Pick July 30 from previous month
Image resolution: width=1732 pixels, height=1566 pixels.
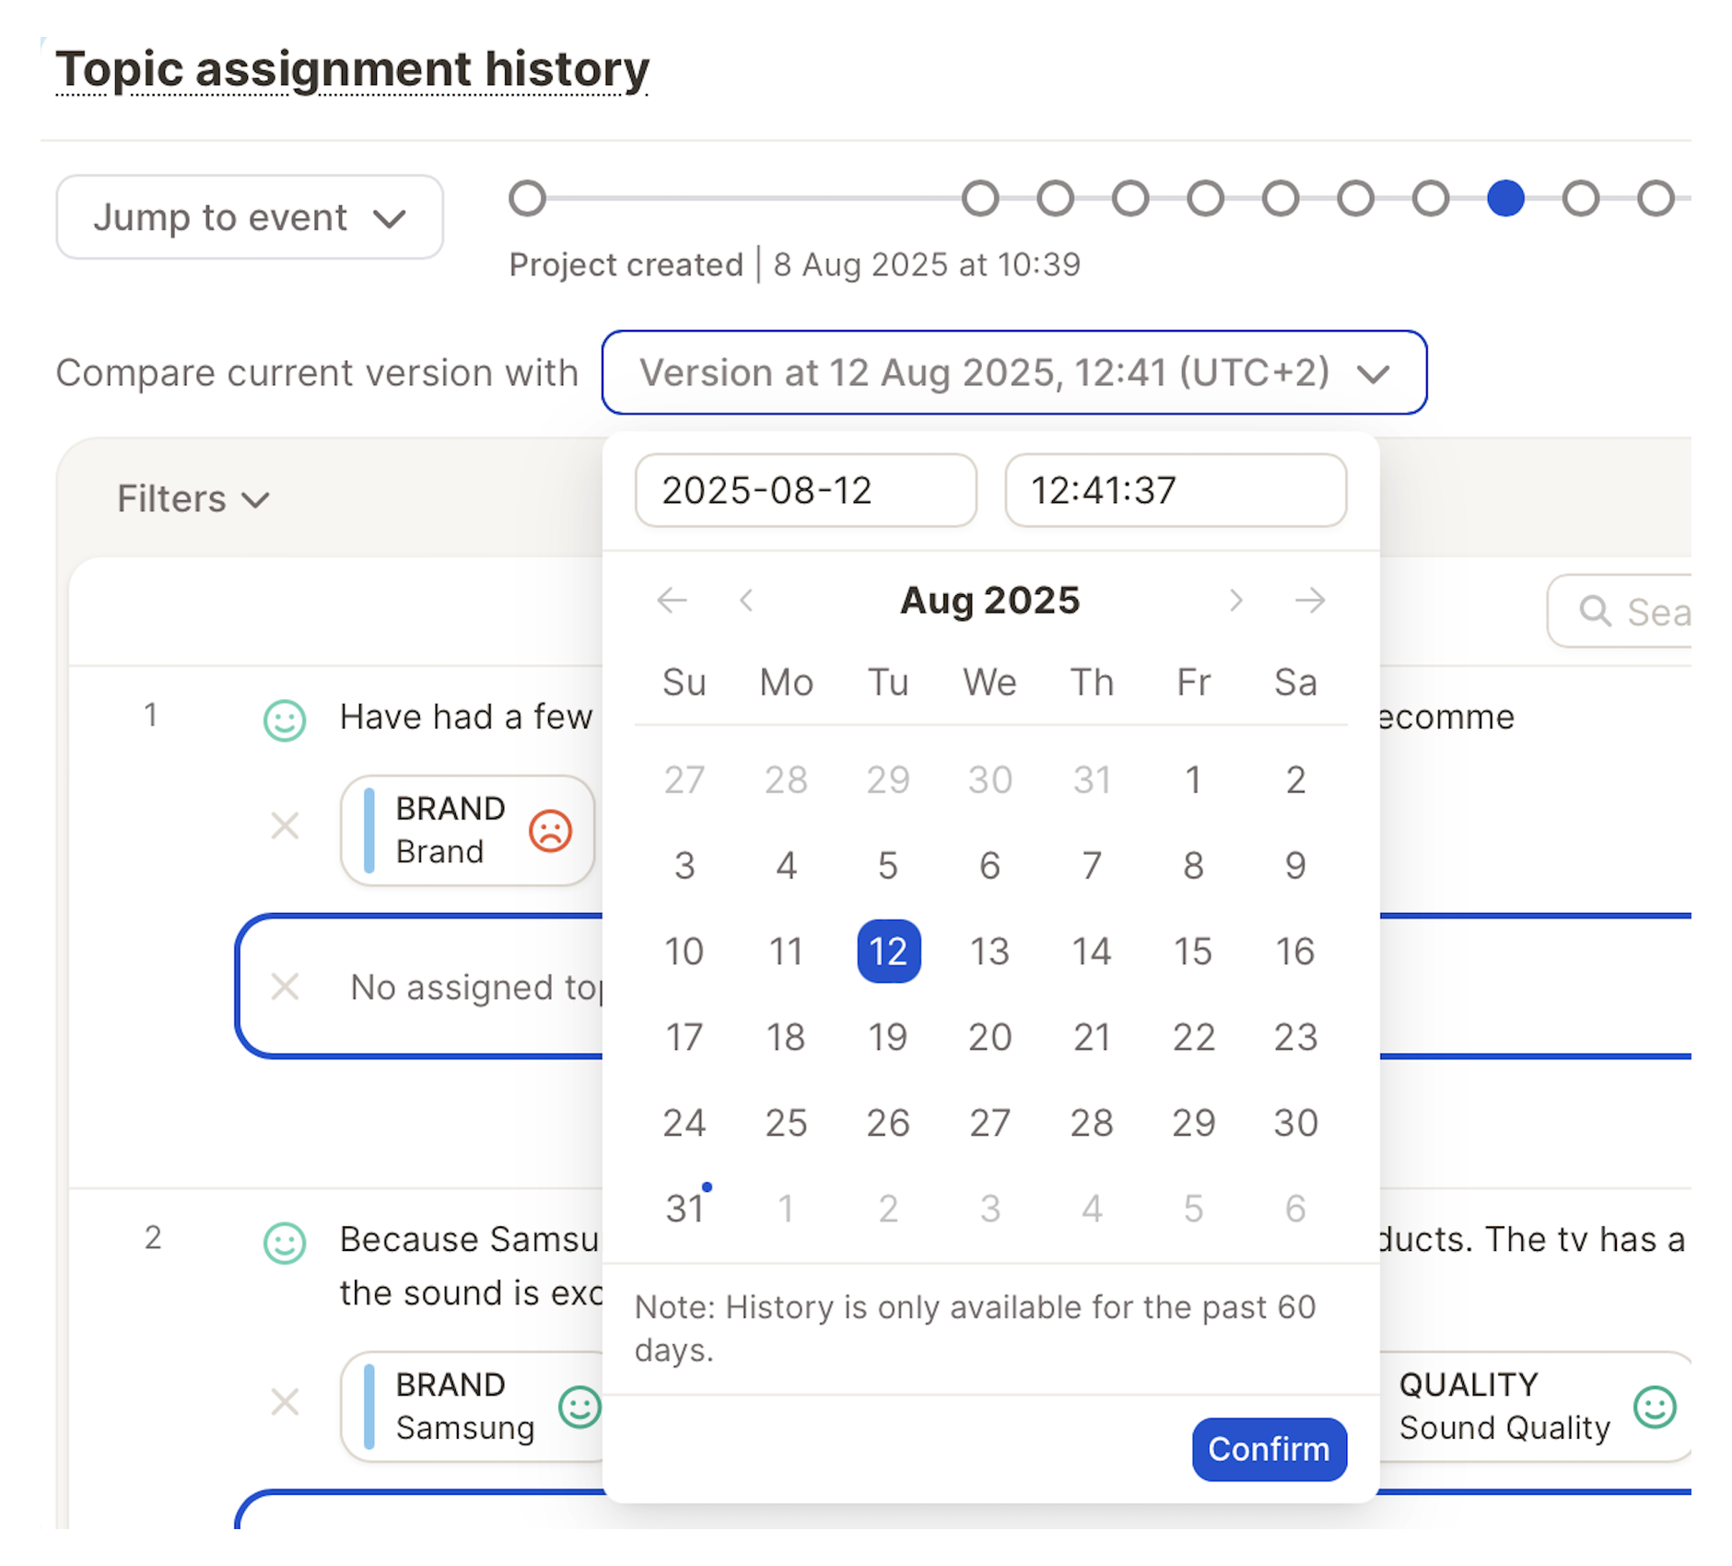989,779
